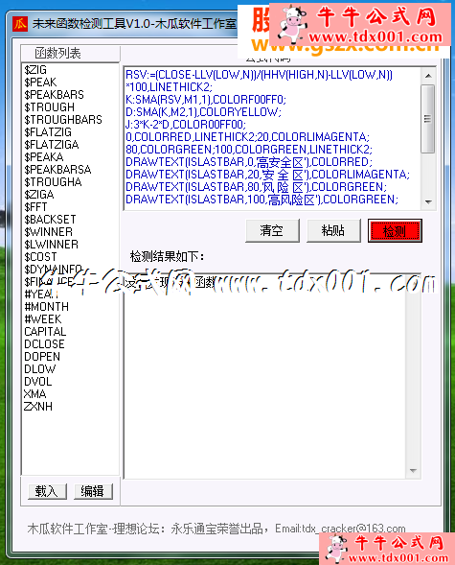Click the formula line J:3*K-2*D
Viewport: 455px width, 565px height.
pyautogui.click(x=186, y=125)
